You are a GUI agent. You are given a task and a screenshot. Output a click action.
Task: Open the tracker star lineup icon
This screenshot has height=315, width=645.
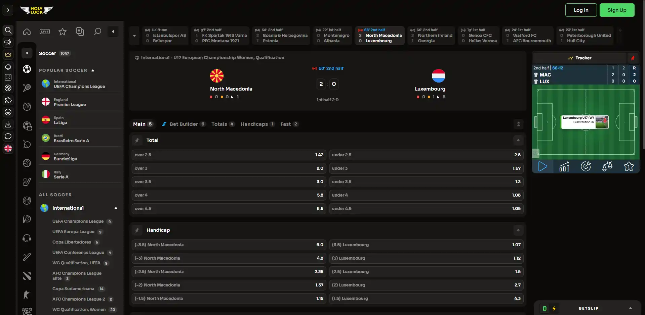pos(629,166)
